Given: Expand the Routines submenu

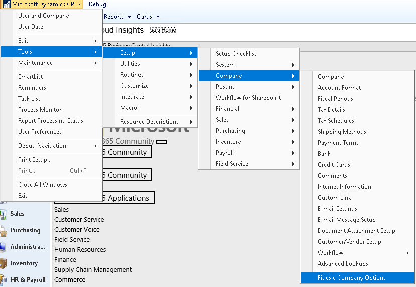Looking at the screenshot, I should [150, 75].
